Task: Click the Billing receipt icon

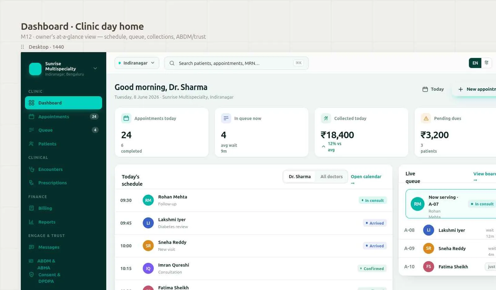Action: point(31,208)
